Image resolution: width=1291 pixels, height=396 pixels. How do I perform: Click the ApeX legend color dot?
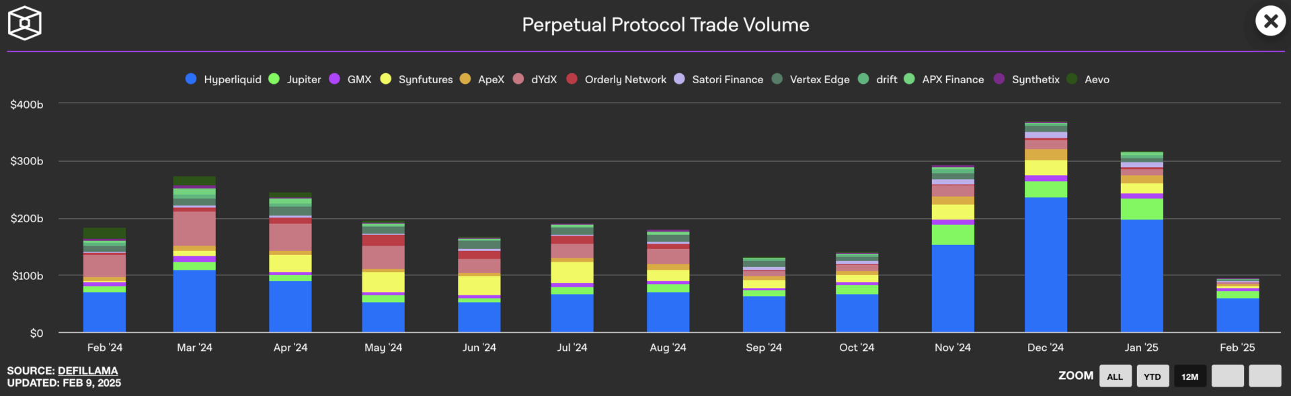pyautogui.click(x=465, y=79)
